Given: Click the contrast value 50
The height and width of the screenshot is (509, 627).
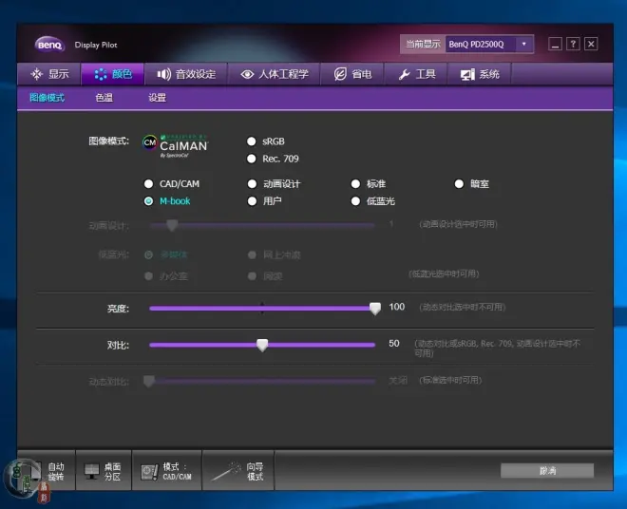Looking at the screenshot, I should (394, 344).
